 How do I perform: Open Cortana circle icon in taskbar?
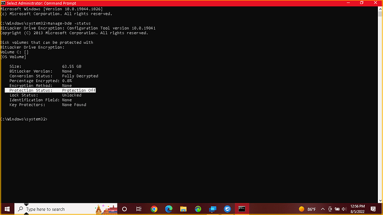[x=124, y=209]
